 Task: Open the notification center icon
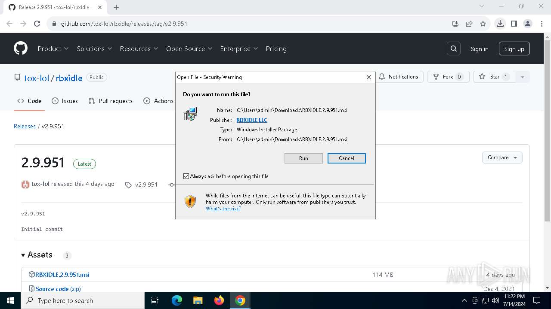pyautogui.click(x=537, y=300)
